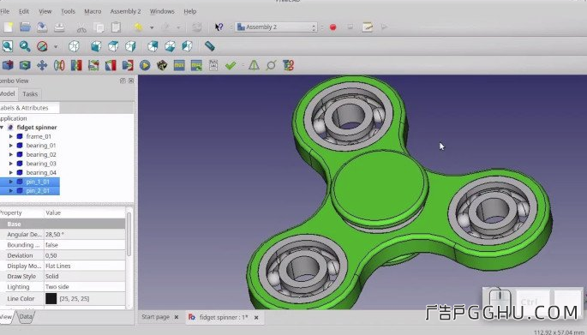The width and height of the screenshot is (587, 335).
Task: Click the green checkmark solve constraints icon
Action: pyautogui.click(x=231, y=65)
